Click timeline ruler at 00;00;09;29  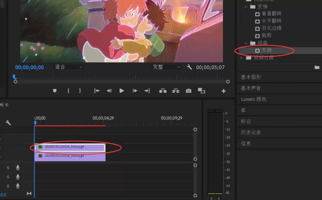pyautogui.click(x=171, y=118)
